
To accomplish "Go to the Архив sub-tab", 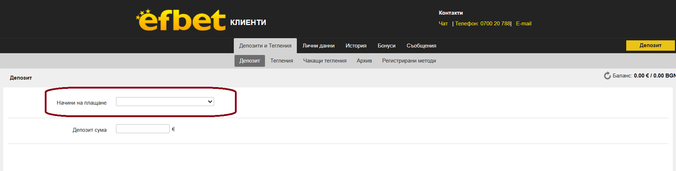I will pyautogui.click(x=364, y=61).
